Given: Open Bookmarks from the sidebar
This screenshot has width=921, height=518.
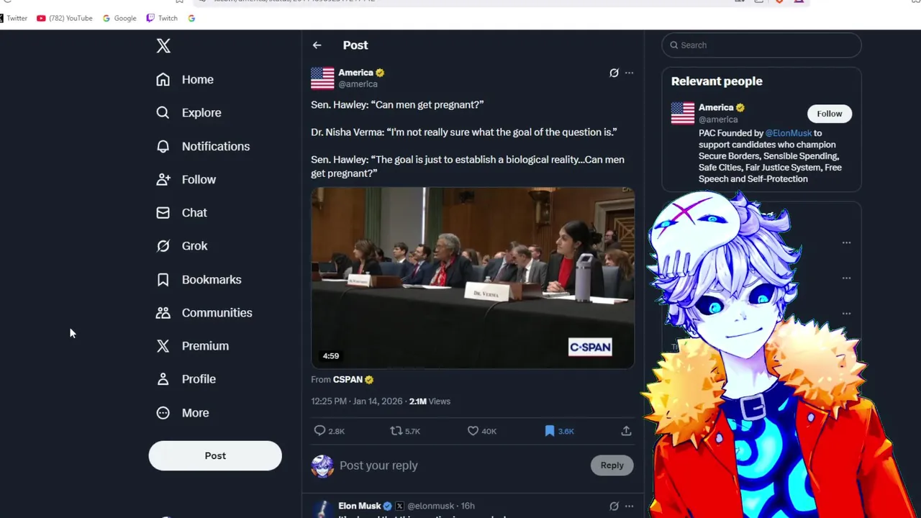Looking at the screenshot, I should [x=199, y=279].
